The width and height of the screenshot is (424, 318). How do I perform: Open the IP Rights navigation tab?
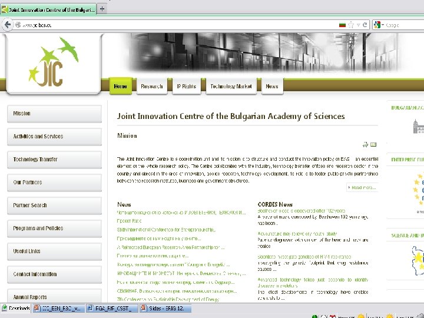(186, 86)
